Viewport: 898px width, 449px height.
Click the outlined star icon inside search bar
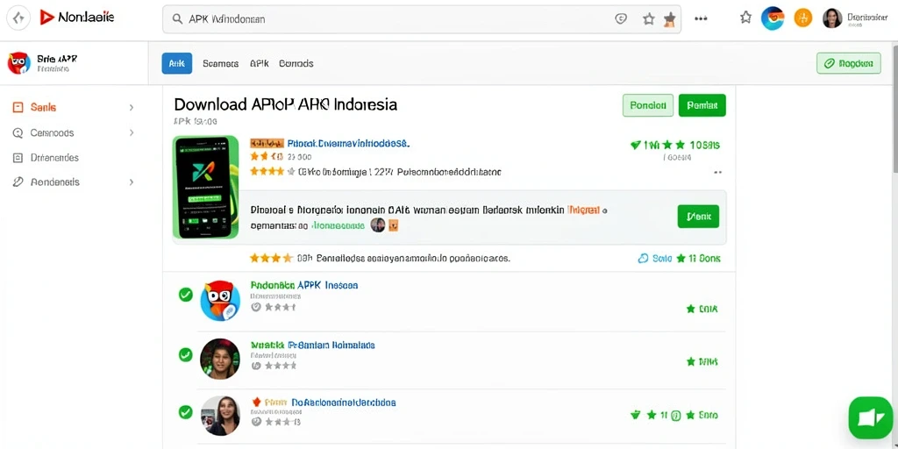click(x=648, y=19)
